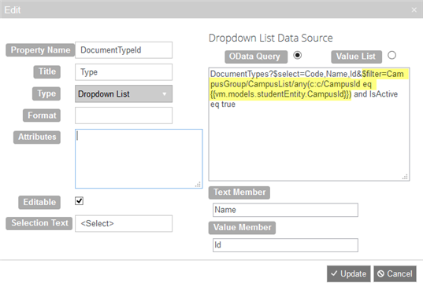Click the Format label

point(42,115)
